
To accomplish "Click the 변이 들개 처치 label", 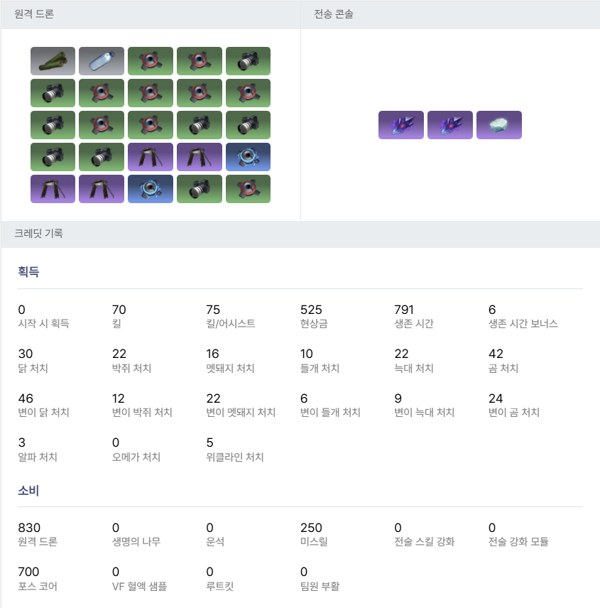I will tap(330, 412).
